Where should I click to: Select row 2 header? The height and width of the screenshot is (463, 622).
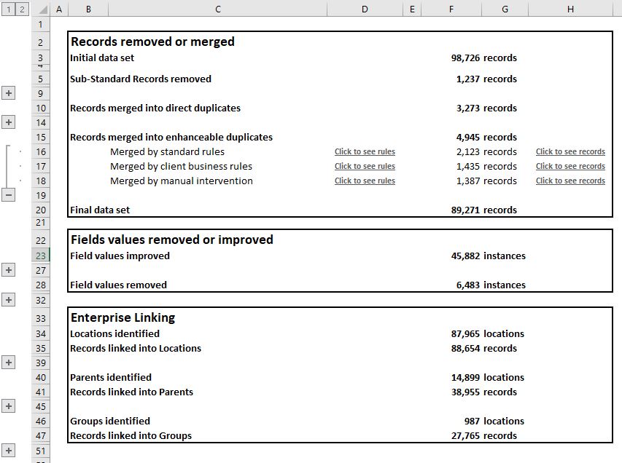pos(40,42)
